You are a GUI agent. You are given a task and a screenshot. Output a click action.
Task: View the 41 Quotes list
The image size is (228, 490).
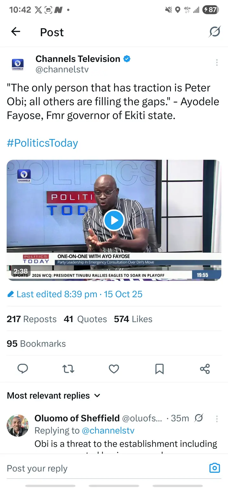(x=85, y=319)
